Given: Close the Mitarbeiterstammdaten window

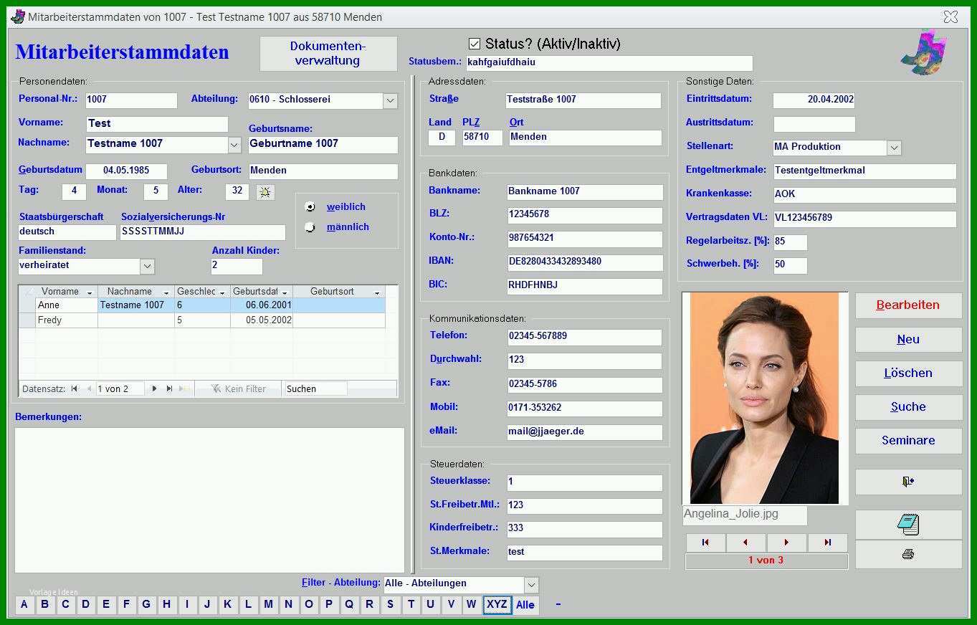Looking at the screenshot, I should coord(950,16).
